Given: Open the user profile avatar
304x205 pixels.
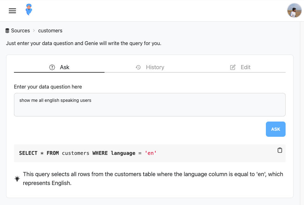Looking at the screenshot, I should tap(294, 11).
